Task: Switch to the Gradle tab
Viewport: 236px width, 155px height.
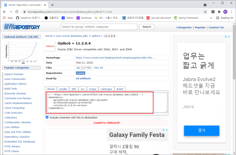Action: point(63,89)
